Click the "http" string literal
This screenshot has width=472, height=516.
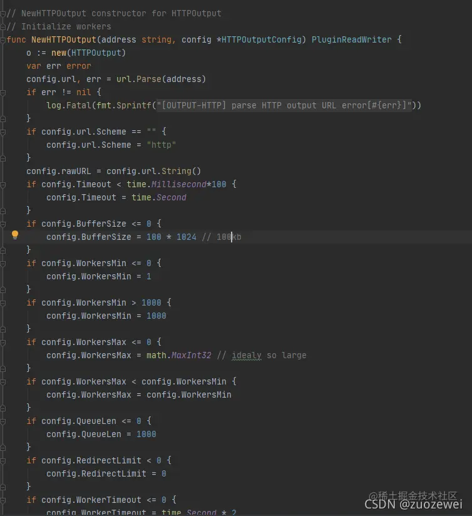click(161, 145)
